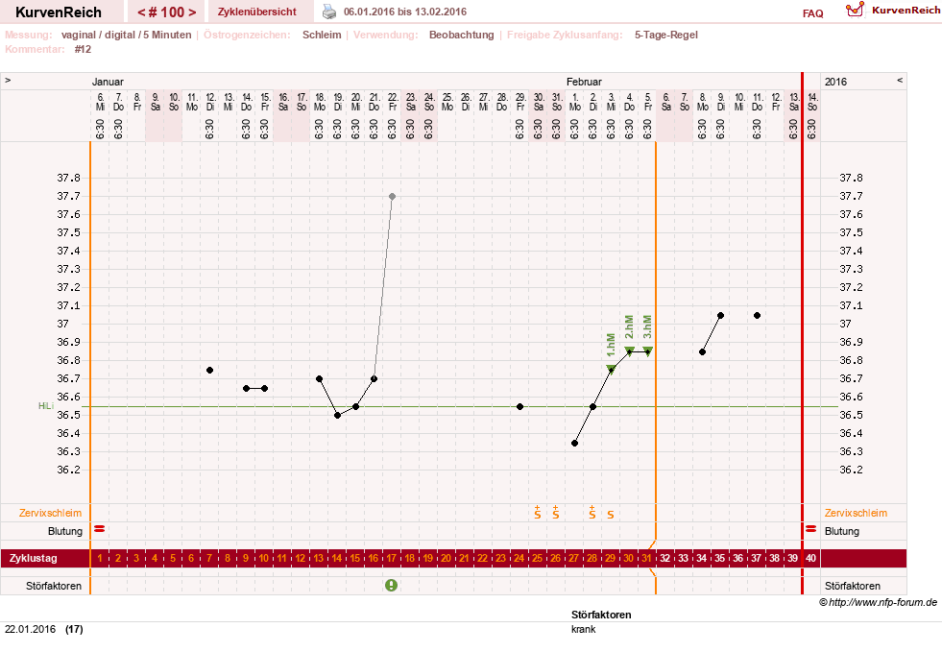The width and height of the screenshot is (942, 652).
Task: Click the 36.2 label on right axis
Action: pos(851,470)
